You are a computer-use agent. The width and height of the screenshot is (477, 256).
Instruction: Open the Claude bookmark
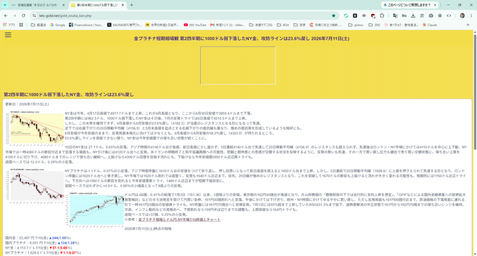coord(429,25)
